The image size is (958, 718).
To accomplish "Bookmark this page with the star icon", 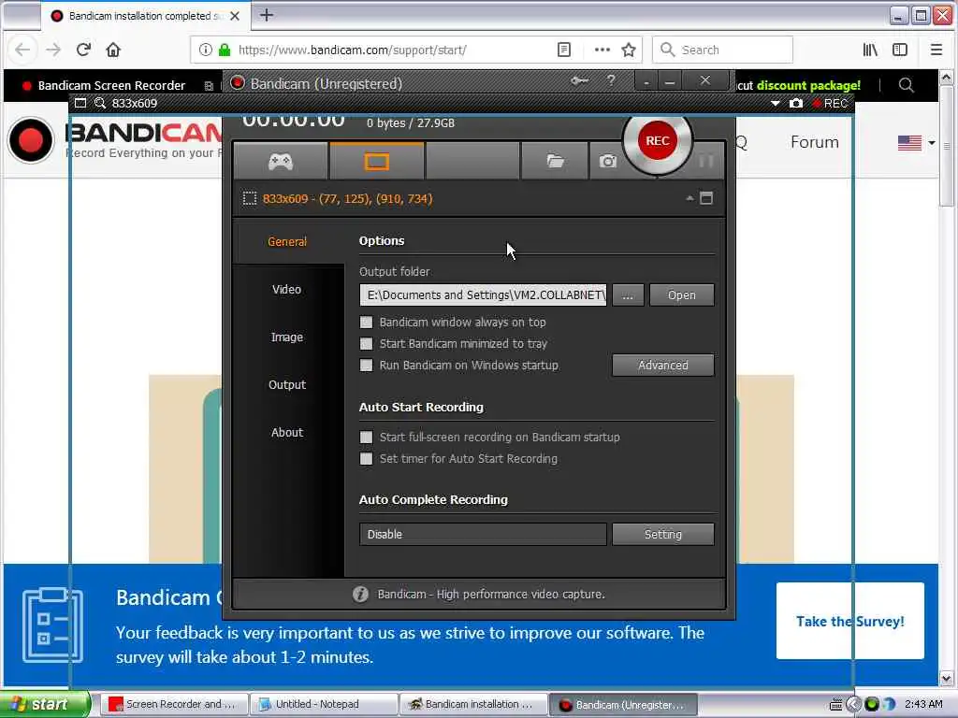I will [628, 50].
